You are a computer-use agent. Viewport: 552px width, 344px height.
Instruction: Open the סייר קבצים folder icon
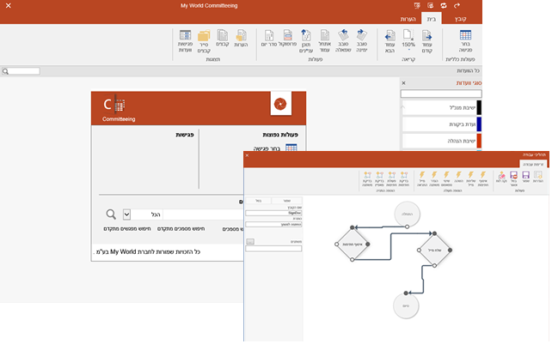(204, 39)
